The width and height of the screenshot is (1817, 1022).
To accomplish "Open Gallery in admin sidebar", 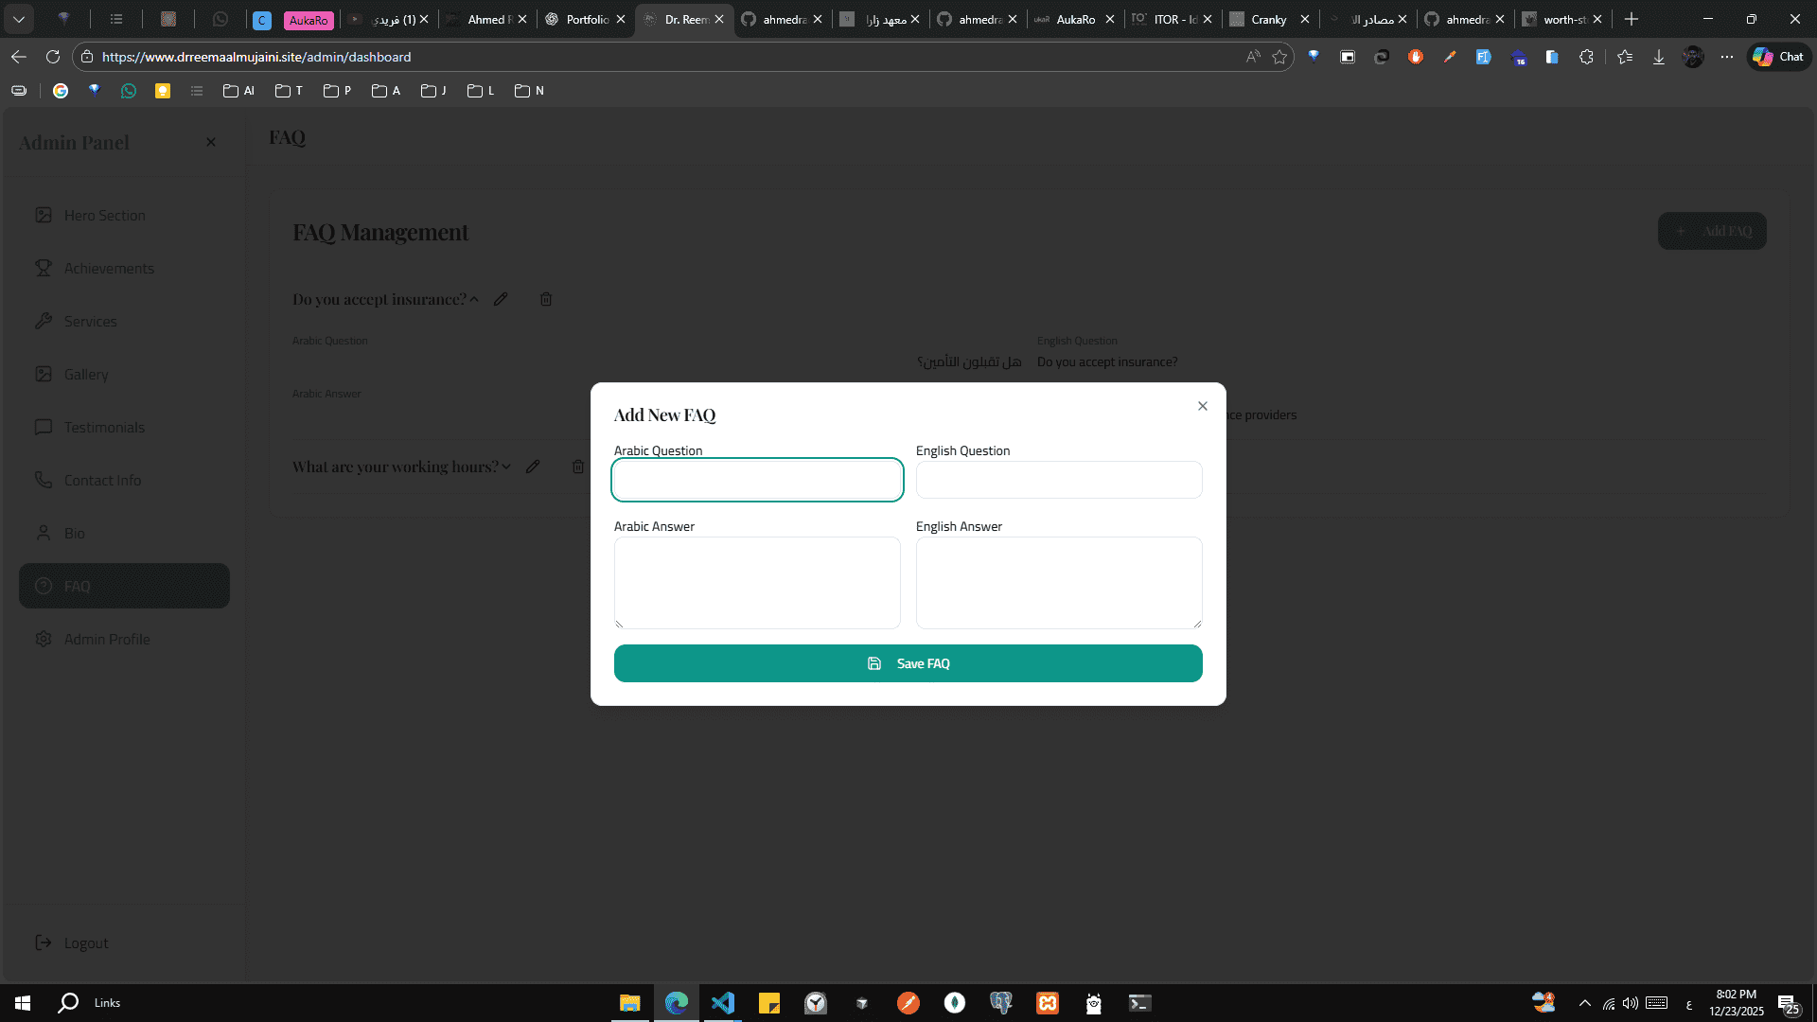I will click(124, 375).
